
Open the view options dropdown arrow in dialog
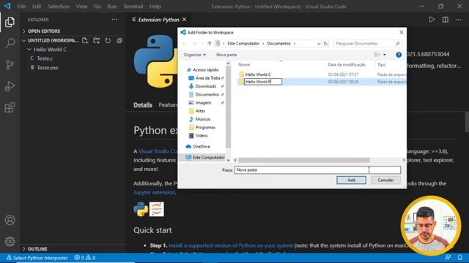[x=384, y=55]
